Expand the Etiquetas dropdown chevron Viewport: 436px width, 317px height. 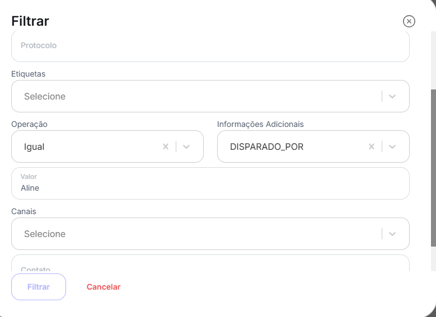coord(392,97)
